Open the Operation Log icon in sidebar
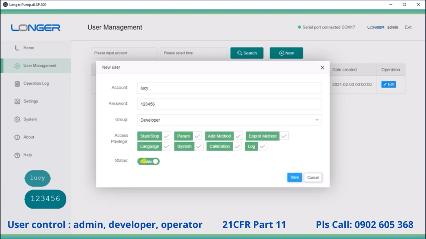426x239 pixels. click(17, 84)
